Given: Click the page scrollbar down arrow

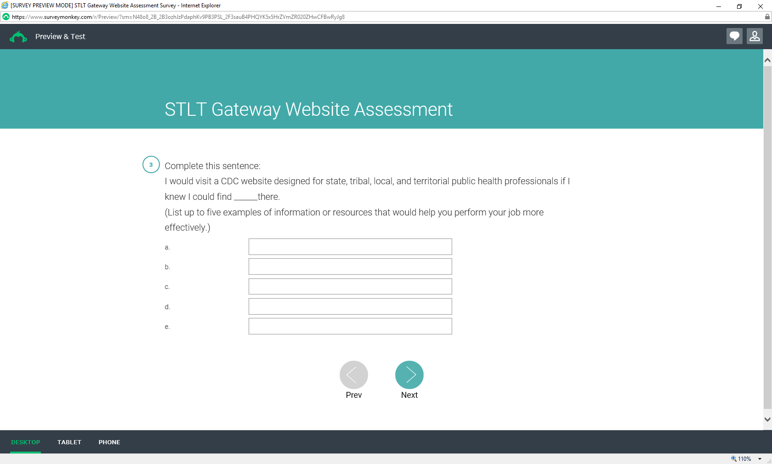Looking at the screenshot, I should pos(767,419).
